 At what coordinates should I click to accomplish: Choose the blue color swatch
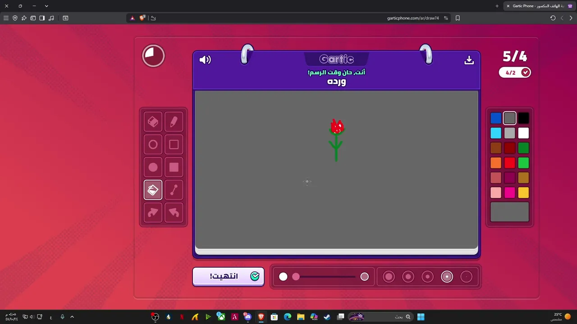point(496,118)
